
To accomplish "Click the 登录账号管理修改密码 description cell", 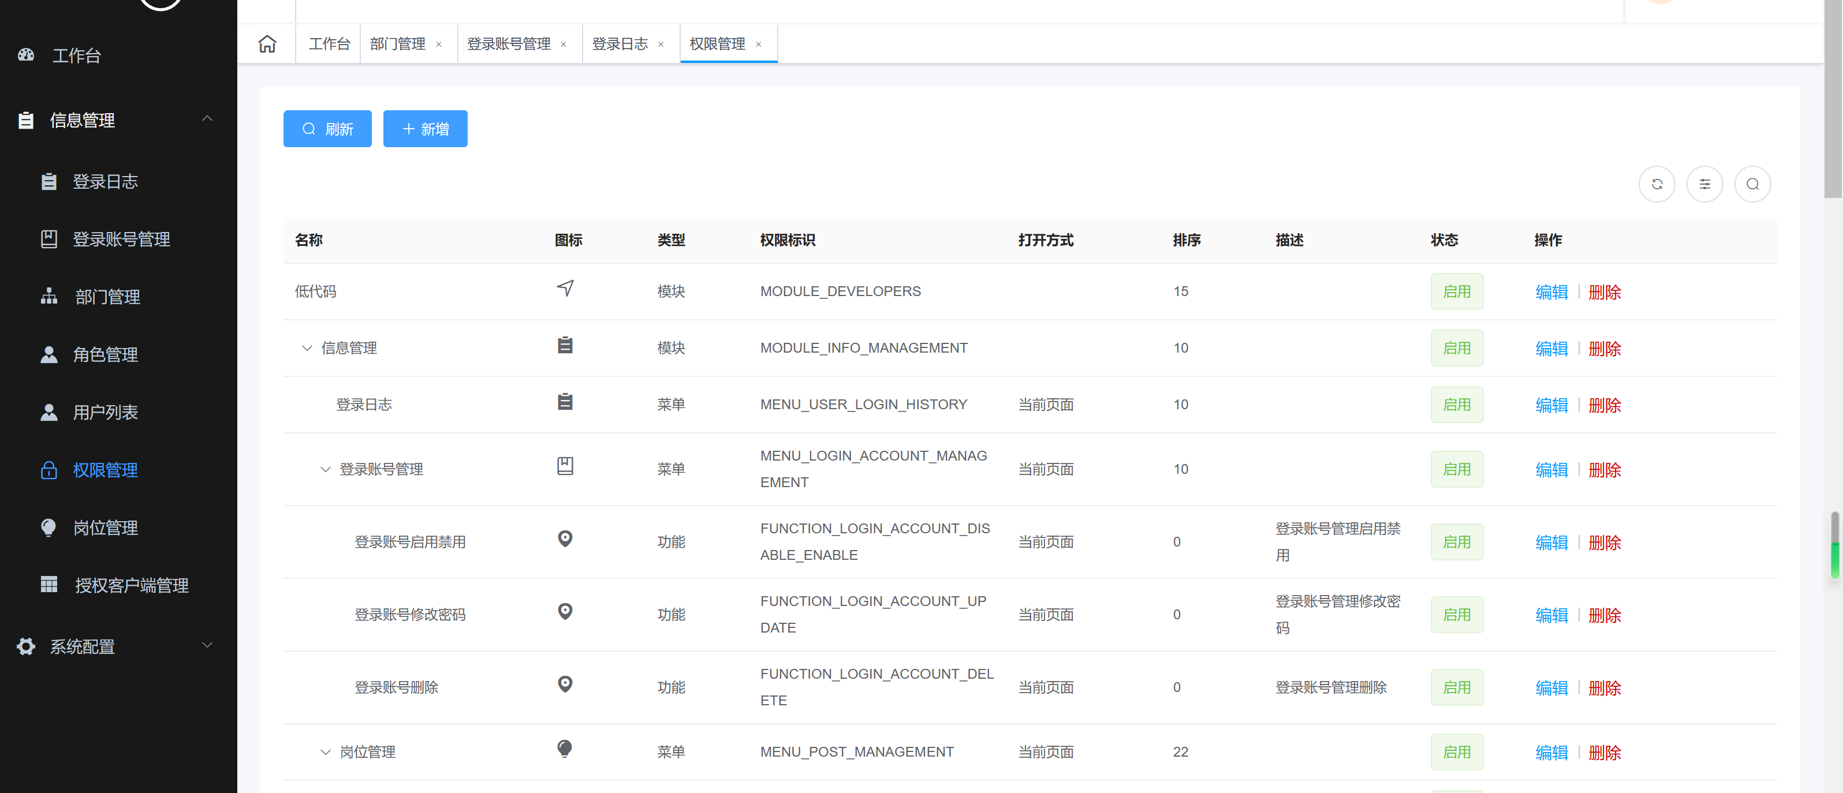I will click(1338, 614).
